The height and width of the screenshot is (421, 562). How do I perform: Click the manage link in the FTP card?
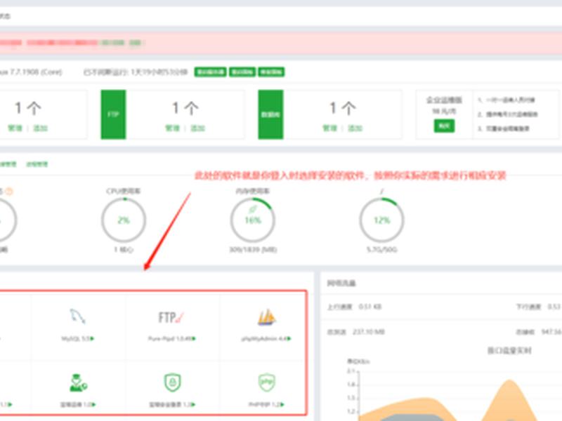pos(172,128)
